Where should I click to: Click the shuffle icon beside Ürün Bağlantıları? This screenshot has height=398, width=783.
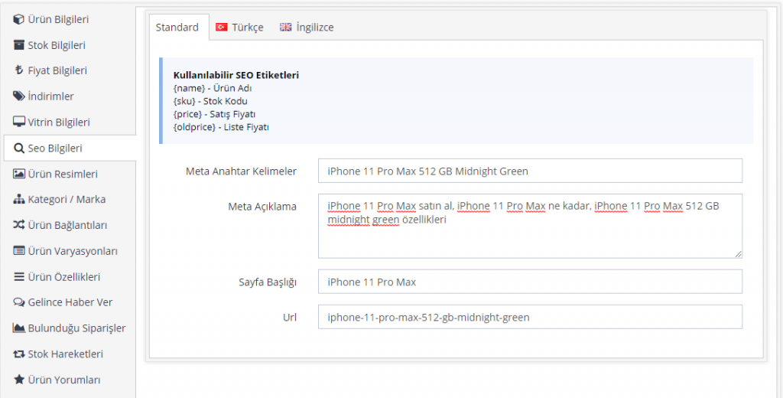tap(19, 225)
